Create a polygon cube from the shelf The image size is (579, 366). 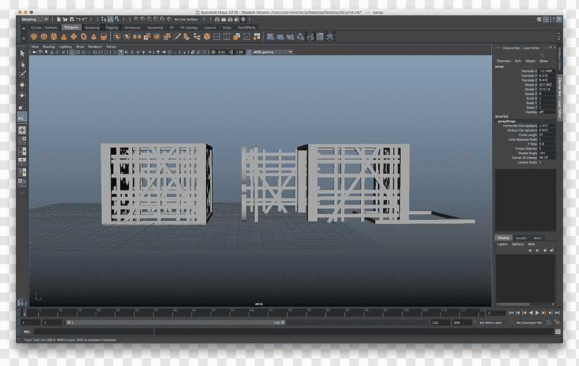[44, 36]
